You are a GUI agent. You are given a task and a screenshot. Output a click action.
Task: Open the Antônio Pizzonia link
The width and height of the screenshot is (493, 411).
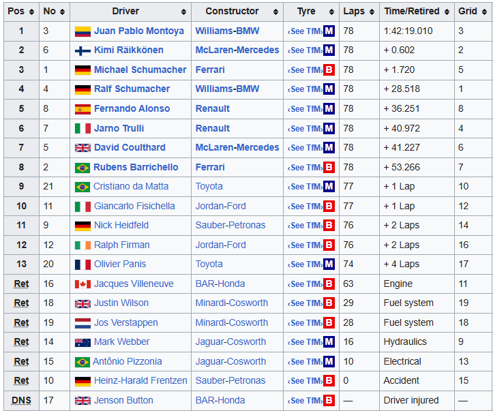click(128, 361)
